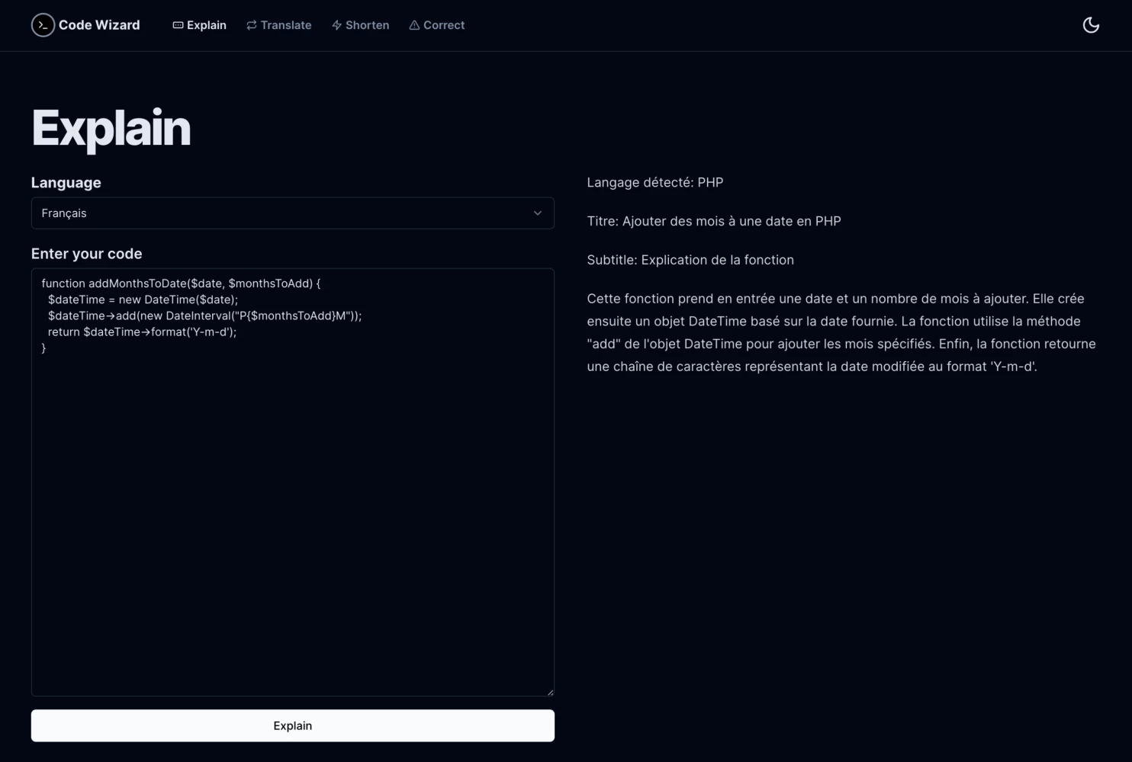Click the Explain keyboard icon in navbar
The width and height of the screenshot is (1132, 762).
[178, 25]
